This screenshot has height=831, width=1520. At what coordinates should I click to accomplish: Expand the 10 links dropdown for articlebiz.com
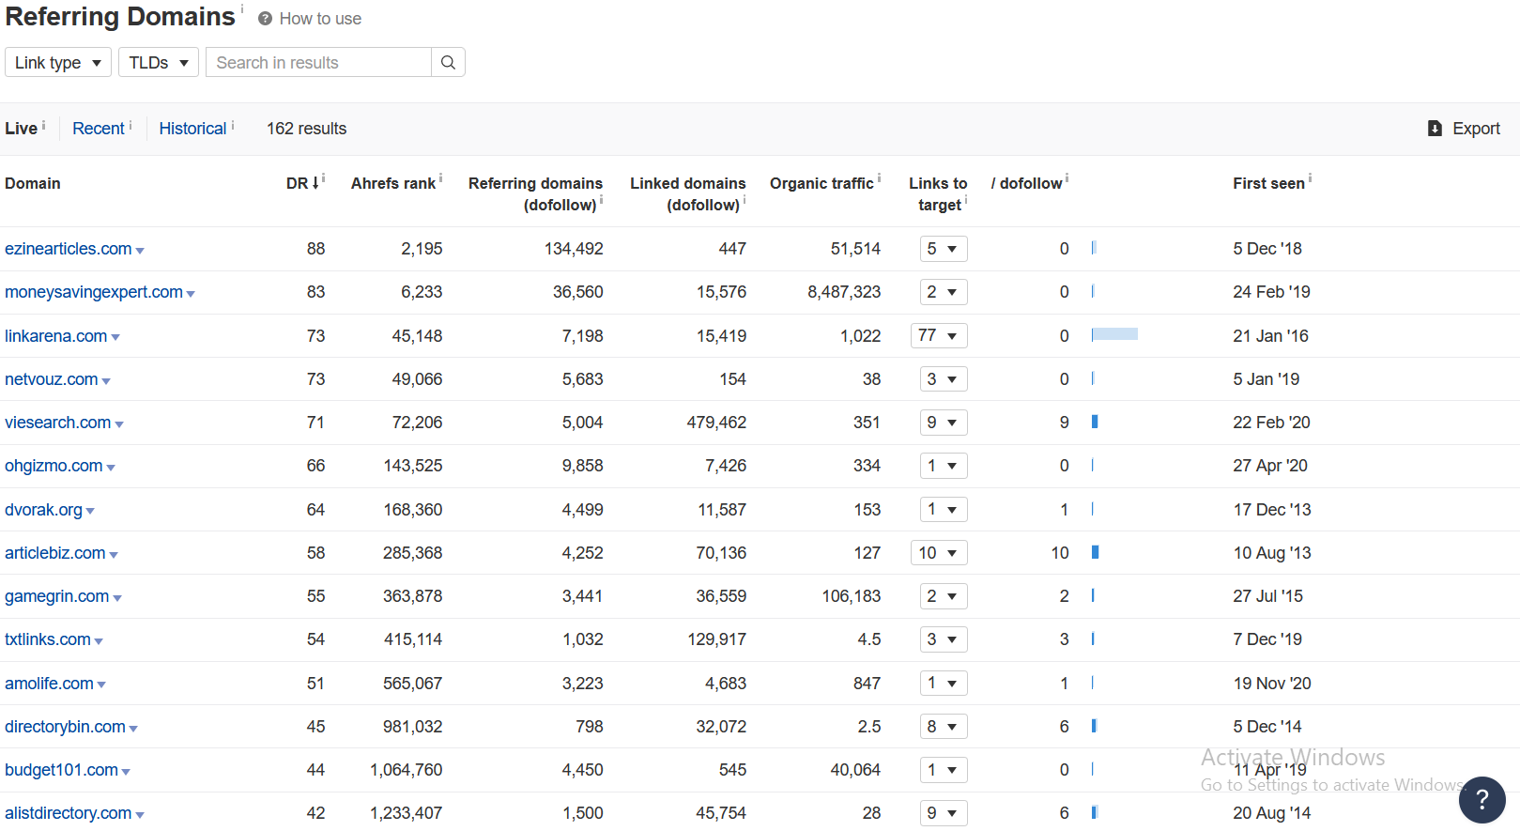point(939,553)
